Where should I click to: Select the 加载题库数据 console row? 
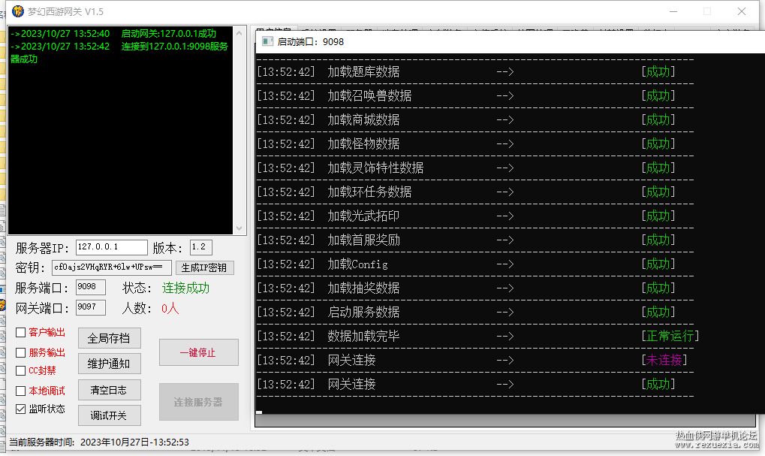click(466, 72)
